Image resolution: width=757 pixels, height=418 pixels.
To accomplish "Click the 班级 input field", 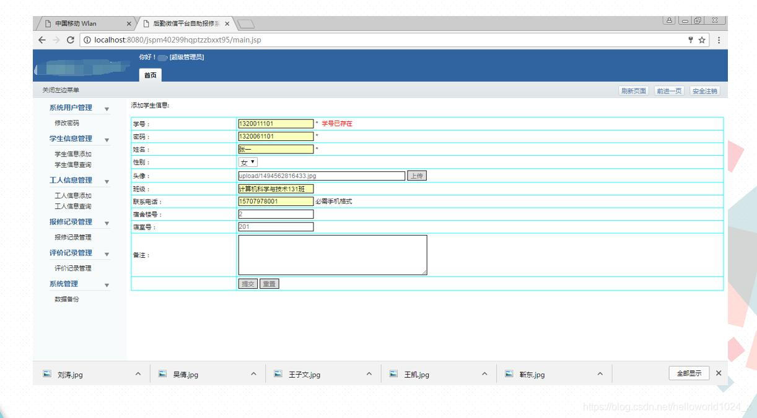I will [276, 189].
